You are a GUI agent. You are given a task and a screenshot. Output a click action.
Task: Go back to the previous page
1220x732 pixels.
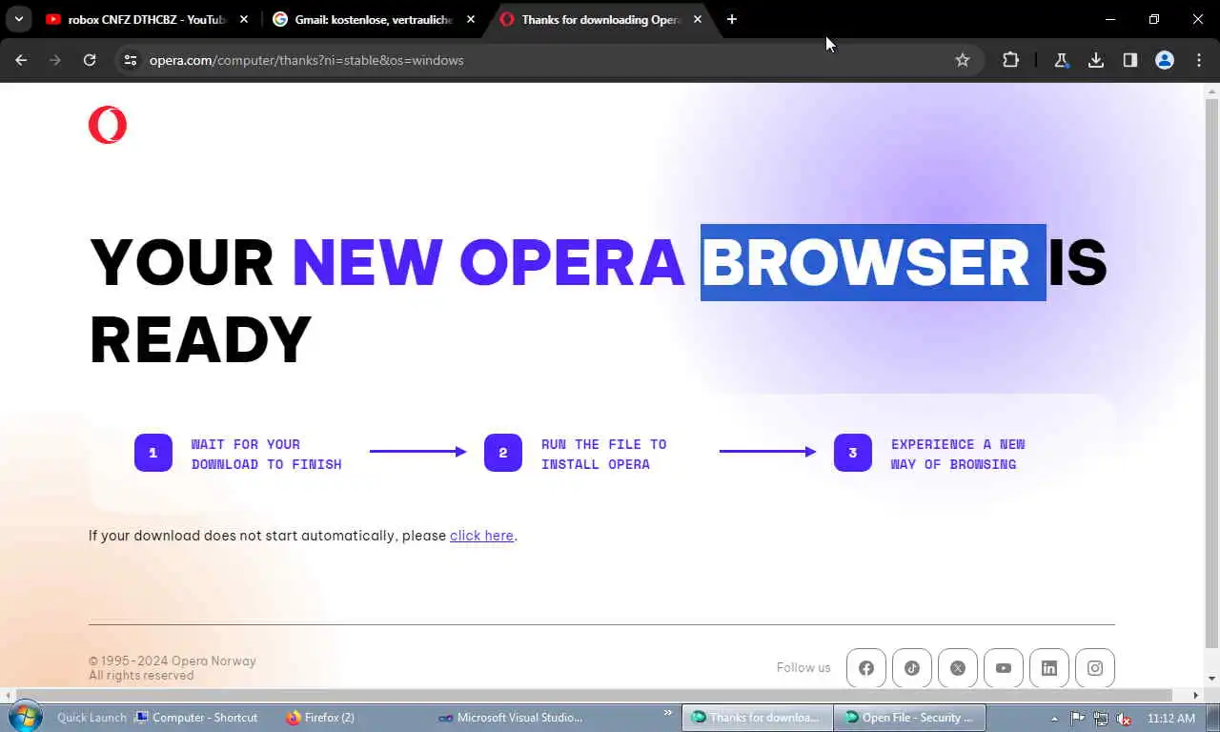click(21, 60)
